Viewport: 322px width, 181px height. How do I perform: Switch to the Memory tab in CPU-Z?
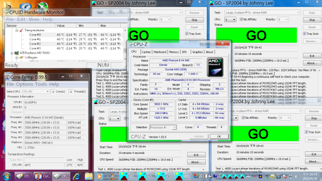[x=174, y=52]
